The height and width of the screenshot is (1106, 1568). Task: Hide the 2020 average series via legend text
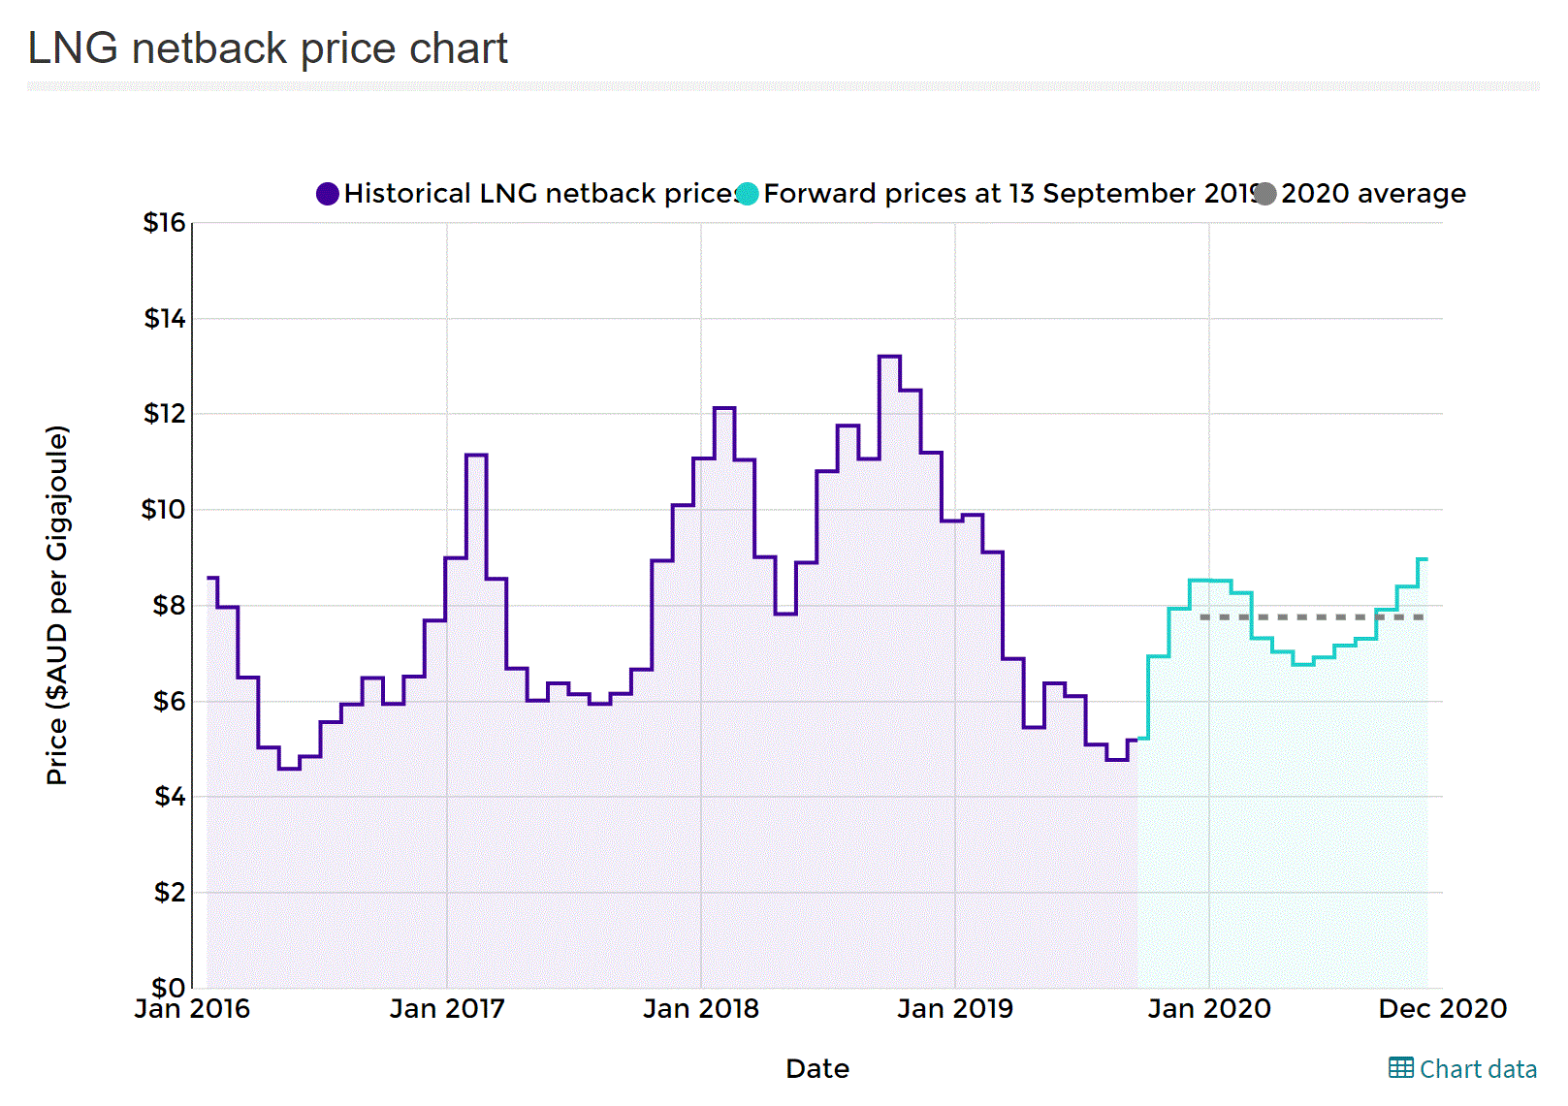coord(1373,194)
